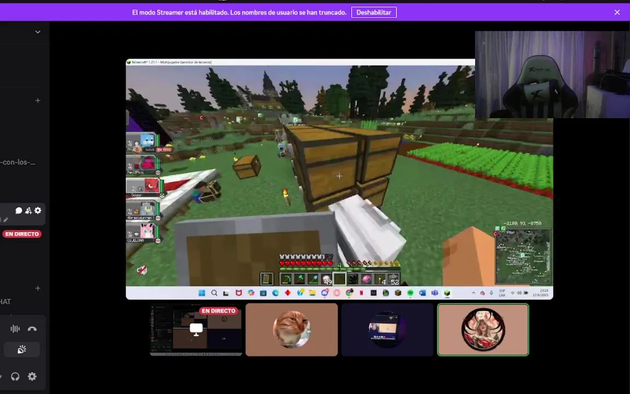The height and width of the screenshot is (394, 630).
Task: Open the Netflix taskbar icon in the stream
Action: pos(361,293)
